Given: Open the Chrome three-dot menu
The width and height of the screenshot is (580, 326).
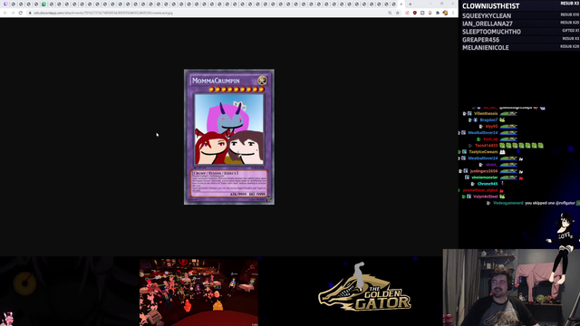Looking at the screenshot, I should coord(453,13).
